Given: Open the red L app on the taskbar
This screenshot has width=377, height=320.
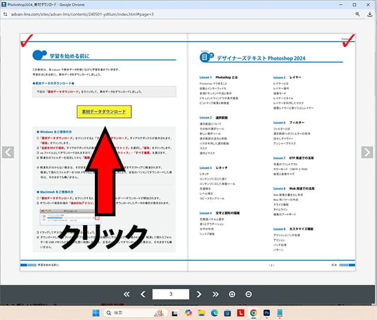Looking at the screenshot, I should click(240, 313).
